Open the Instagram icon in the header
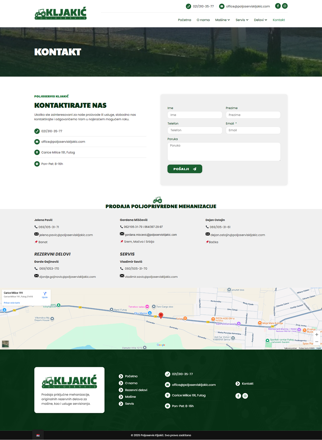The height and width of the screenshot is (440, 322). pyautogui.click(x=285, y=6)
